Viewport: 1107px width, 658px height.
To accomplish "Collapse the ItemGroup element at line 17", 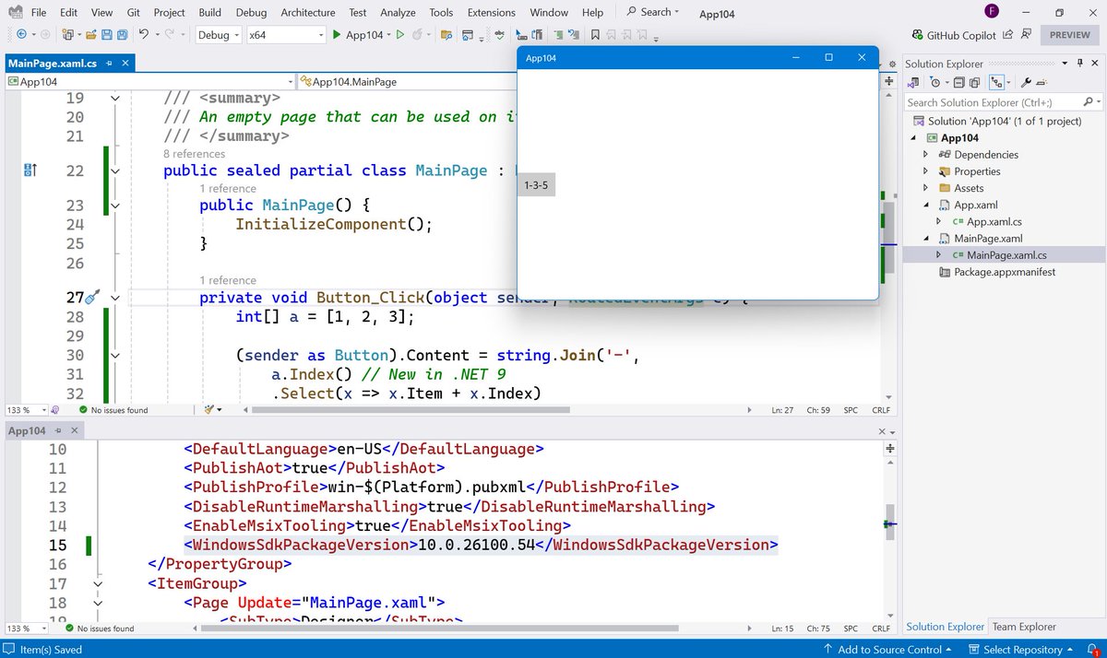I will (x=99, y=583).
